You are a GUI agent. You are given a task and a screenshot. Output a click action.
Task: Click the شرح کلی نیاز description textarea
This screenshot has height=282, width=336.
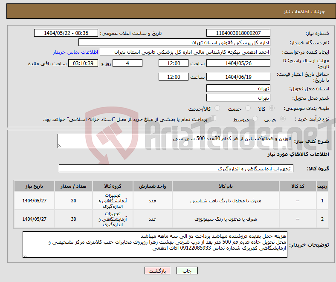pyautogui.click(x=175, y=141)
